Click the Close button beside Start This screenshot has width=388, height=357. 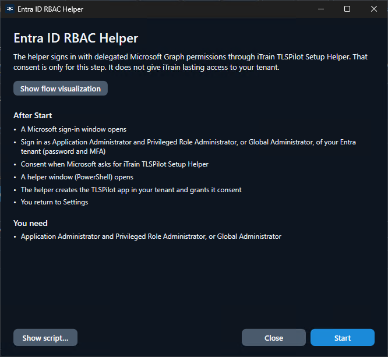[x=274, y=337]
